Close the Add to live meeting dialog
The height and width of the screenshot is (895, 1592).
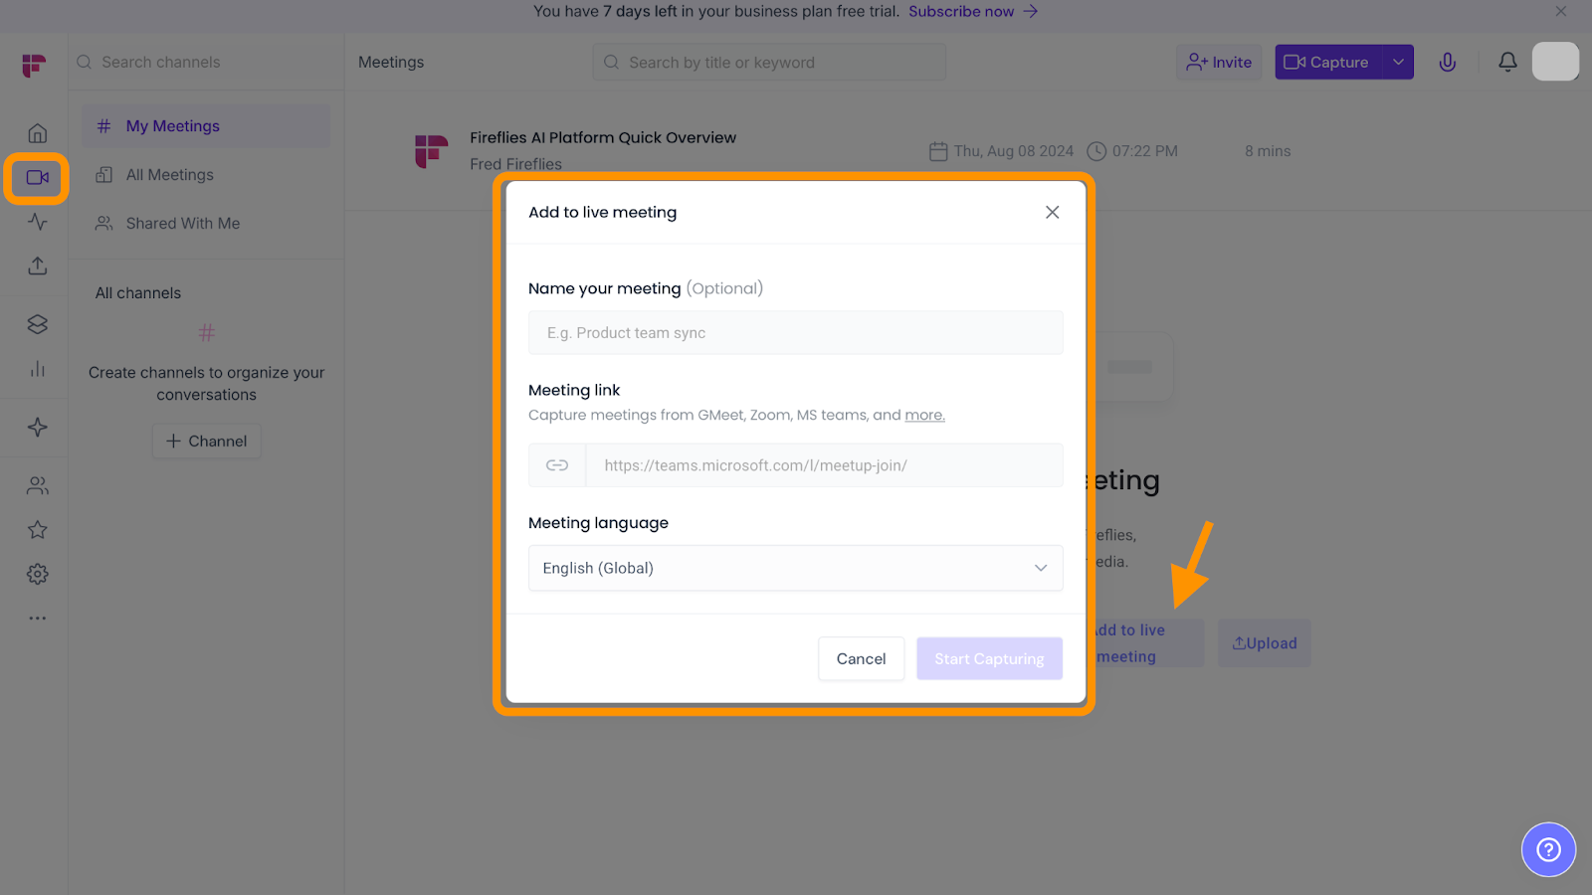tap(1052, 212)
